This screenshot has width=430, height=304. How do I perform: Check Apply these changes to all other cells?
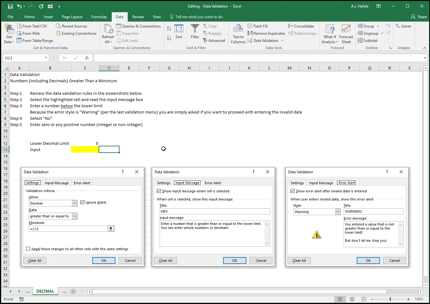coord(28,249)
